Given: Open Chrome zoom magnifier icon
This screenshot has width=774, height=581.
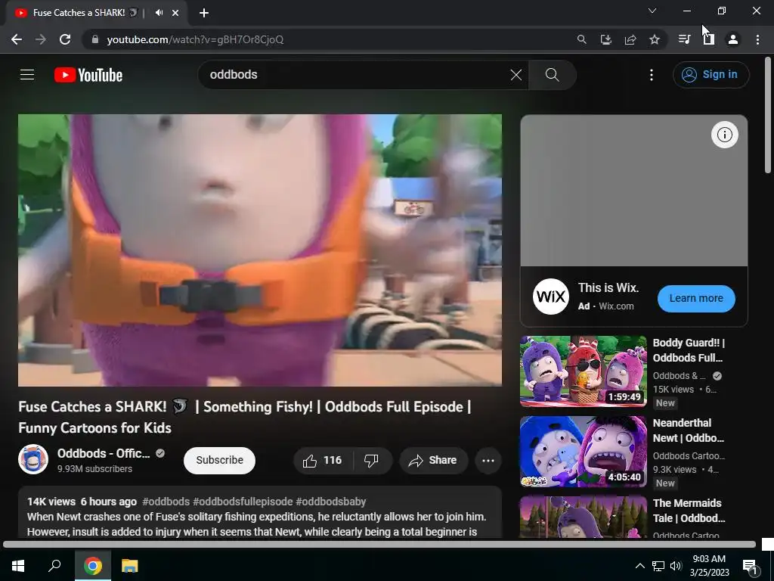Looking at the screenshot, I should pos(581,39).
